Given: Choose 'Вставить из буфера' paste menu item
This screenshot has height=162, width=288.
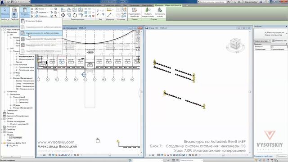Looking at the screenshot, I should click(41, 21).
